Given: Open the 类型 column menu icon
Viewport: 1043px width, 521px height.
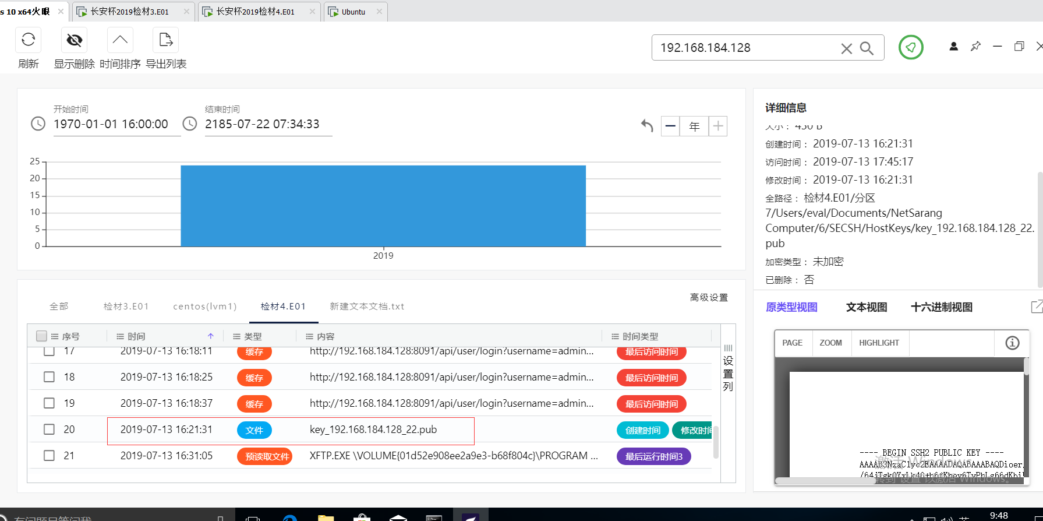Looking at the screenshot, I should pyautogui.click(x=236, y=336).
